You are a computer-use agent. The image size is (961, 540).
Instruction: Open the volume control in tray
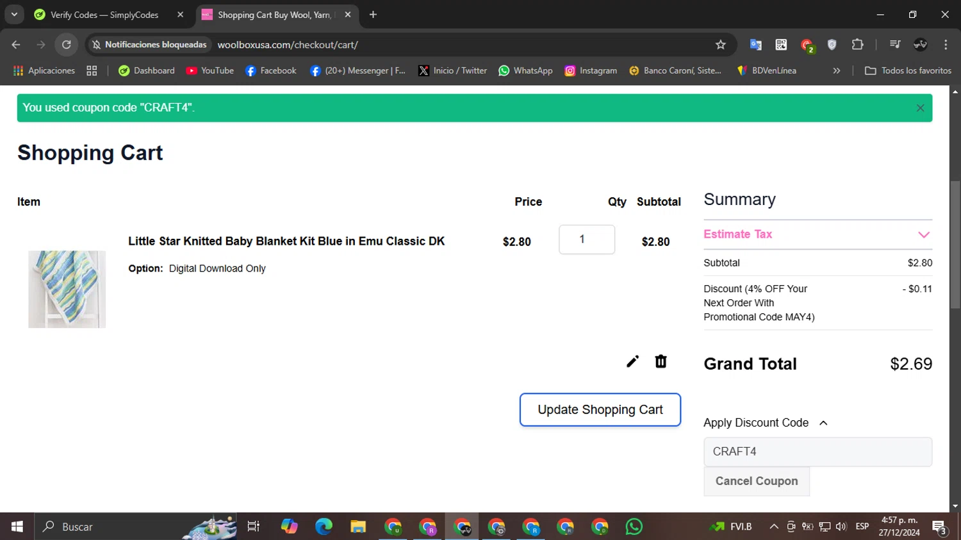[841, 527]
